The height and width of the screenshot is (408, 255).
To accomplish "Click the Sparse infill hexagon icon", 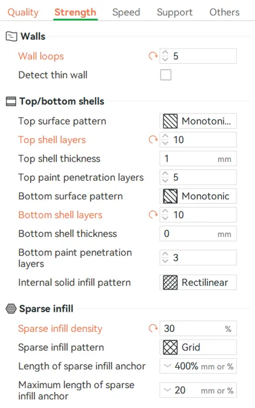I will pyautogui.click(x=11, y=308).
